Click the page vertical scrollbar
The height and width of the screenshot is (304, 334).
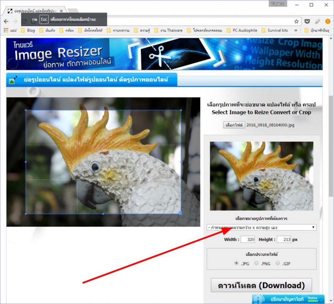coord(331,146)
